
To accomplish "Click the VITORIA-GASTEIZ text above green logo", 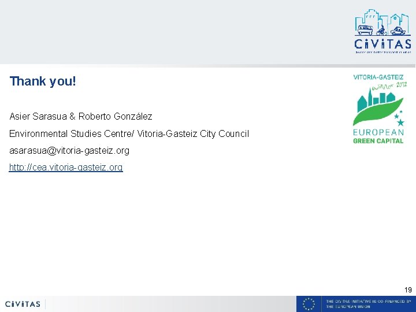I will 378,77.
